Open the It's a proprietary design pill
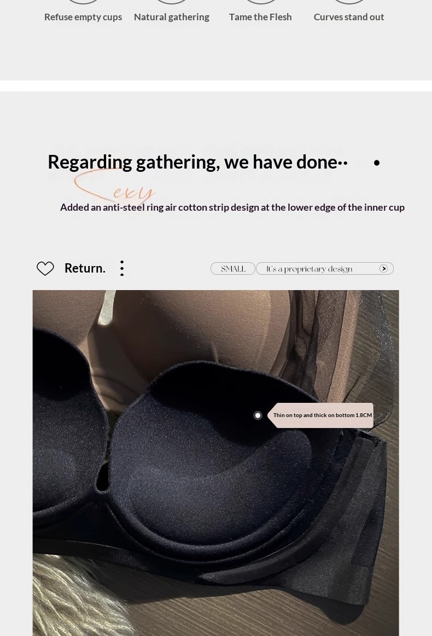Viewport: 432px width, 636px height. 325,269
